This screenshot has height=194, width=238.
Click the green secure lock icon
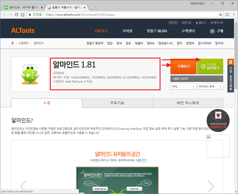[x=30, y=15]
